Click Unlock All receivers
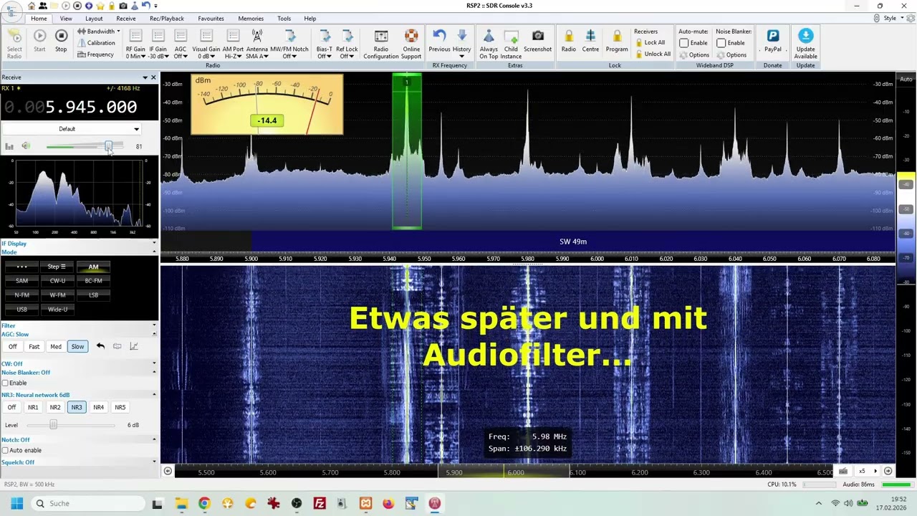Viewport: 917px width, 516px height. click(x=653, y=54)
